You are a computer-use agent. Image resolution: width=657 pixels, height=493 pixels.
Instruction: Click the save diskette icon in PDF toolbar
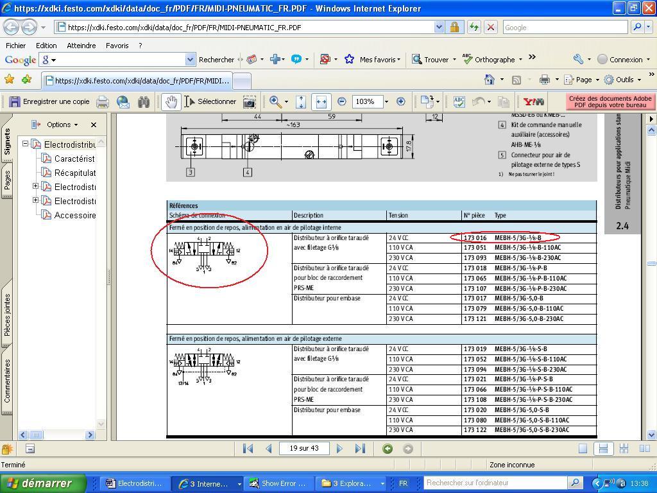tap(15, 101)
